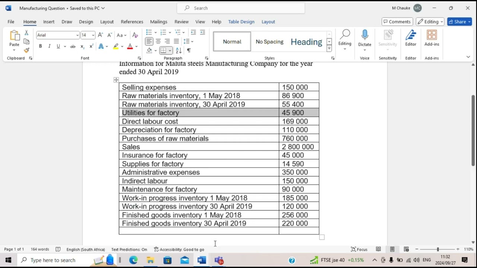Screen dimensions: 477x268
Task: Apply the Normal style
Action: (x=232, y=42)
